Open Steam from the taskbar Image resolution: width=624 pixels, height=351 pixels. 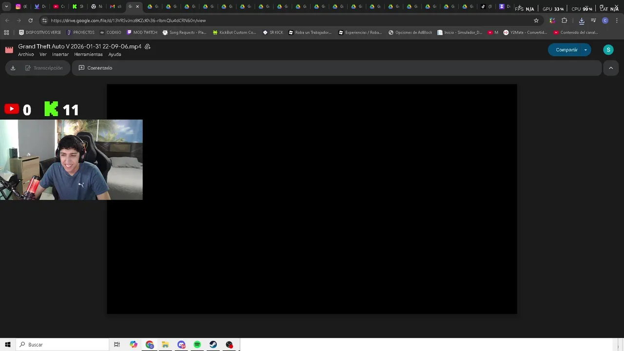(x=213, y=345)
